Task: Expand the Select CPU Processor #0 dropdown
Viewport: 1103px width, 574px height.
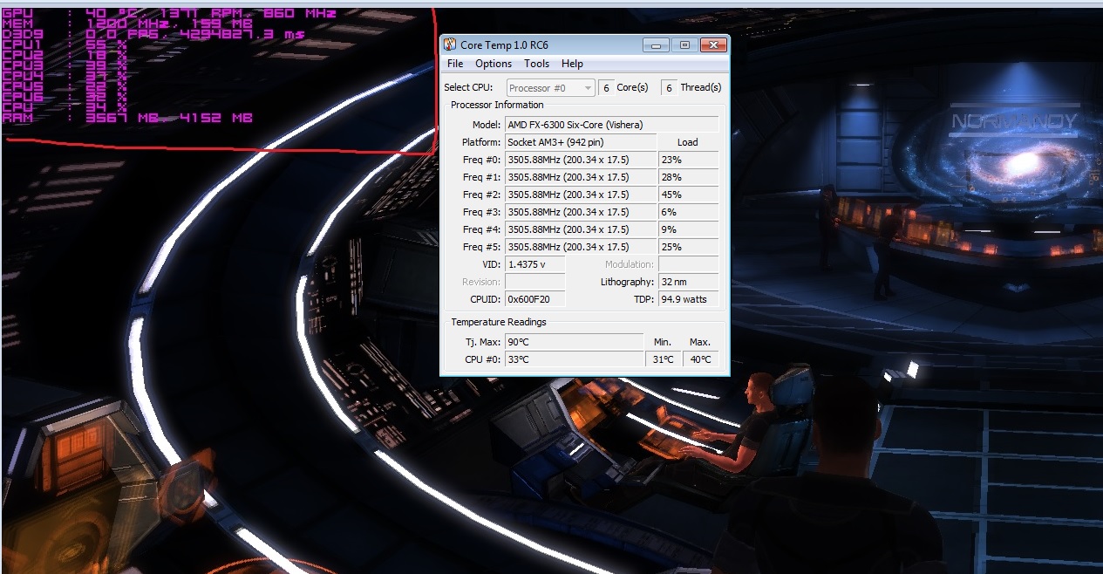Action: point(550,88)
